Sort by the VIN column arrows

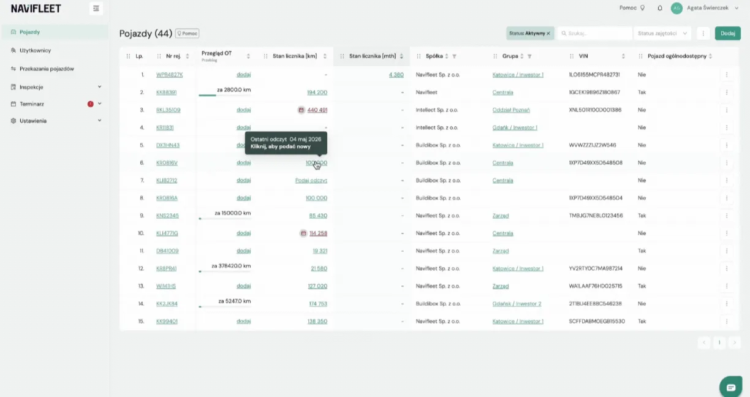point(623,56)
